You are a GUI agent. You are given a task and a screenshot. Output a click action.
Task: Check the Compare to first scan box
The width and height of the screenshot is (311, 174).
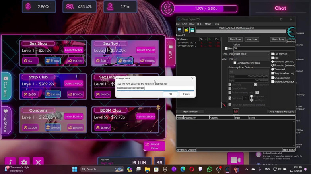(x=235, y=63)
